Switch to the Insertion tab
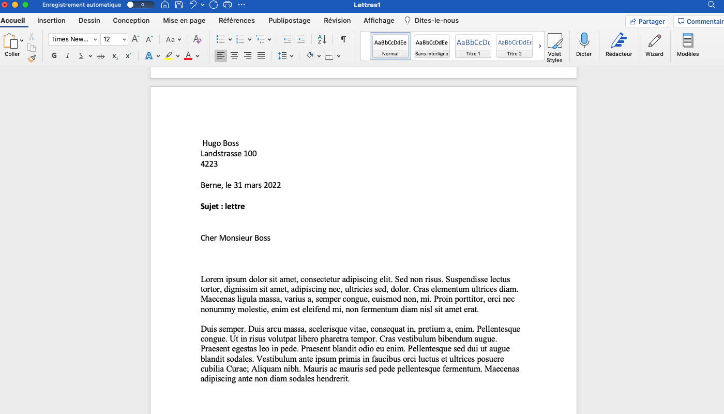 pos(51,21)
